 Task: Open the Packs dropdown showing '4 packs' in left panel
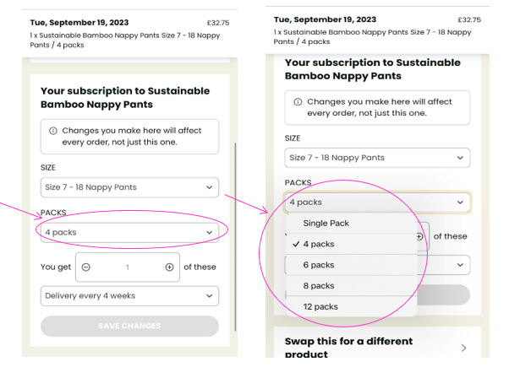129,232
